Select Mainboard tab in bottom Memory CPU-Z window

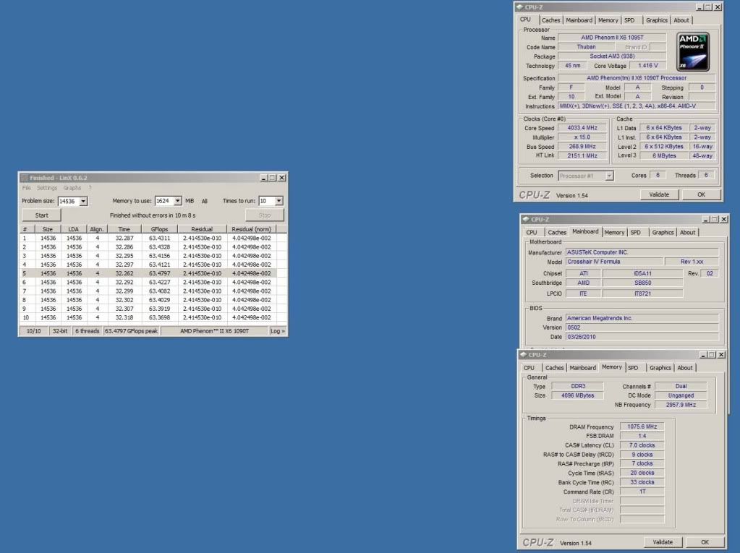tap(582, 368)
